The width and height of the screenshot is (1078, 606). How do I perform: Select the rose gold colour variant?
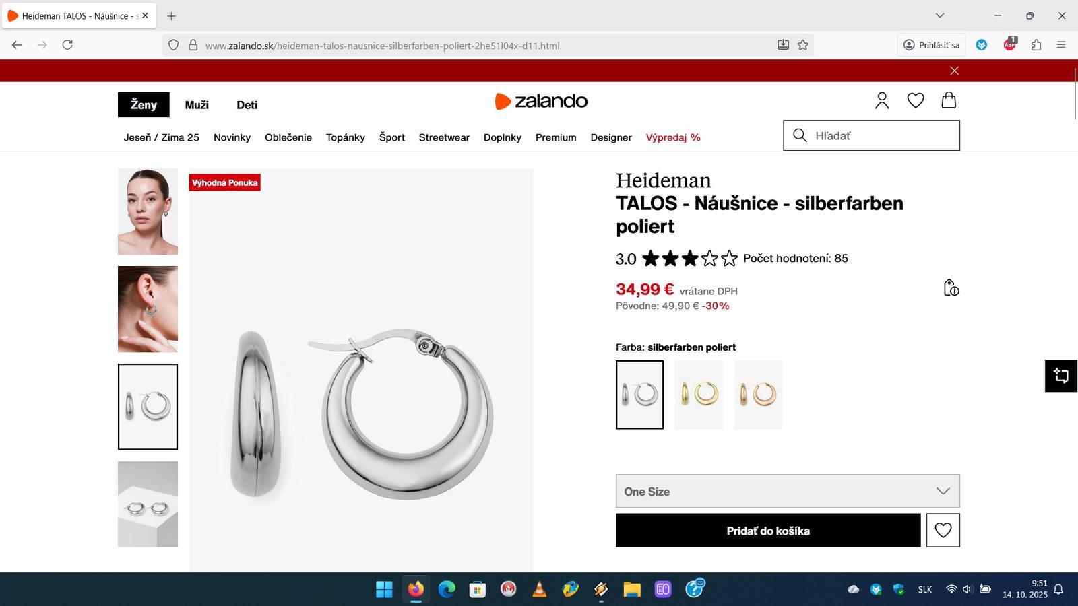click(758, 395)
